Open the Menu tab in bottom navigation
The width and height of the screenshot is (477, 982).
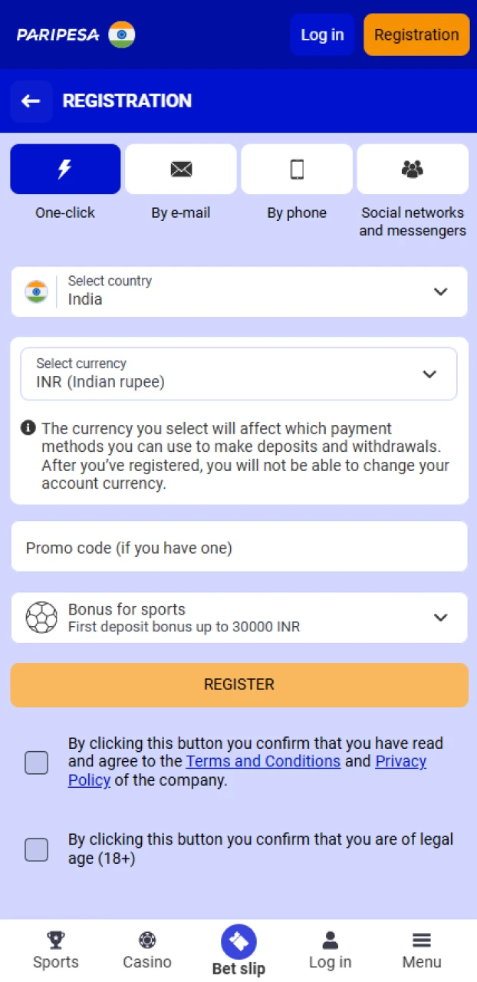click(x=421, y=938)
